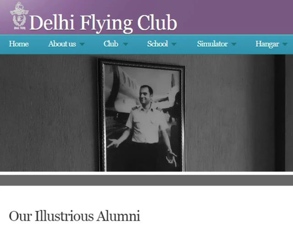Open the About us menu item

click(x=62, y=44)
